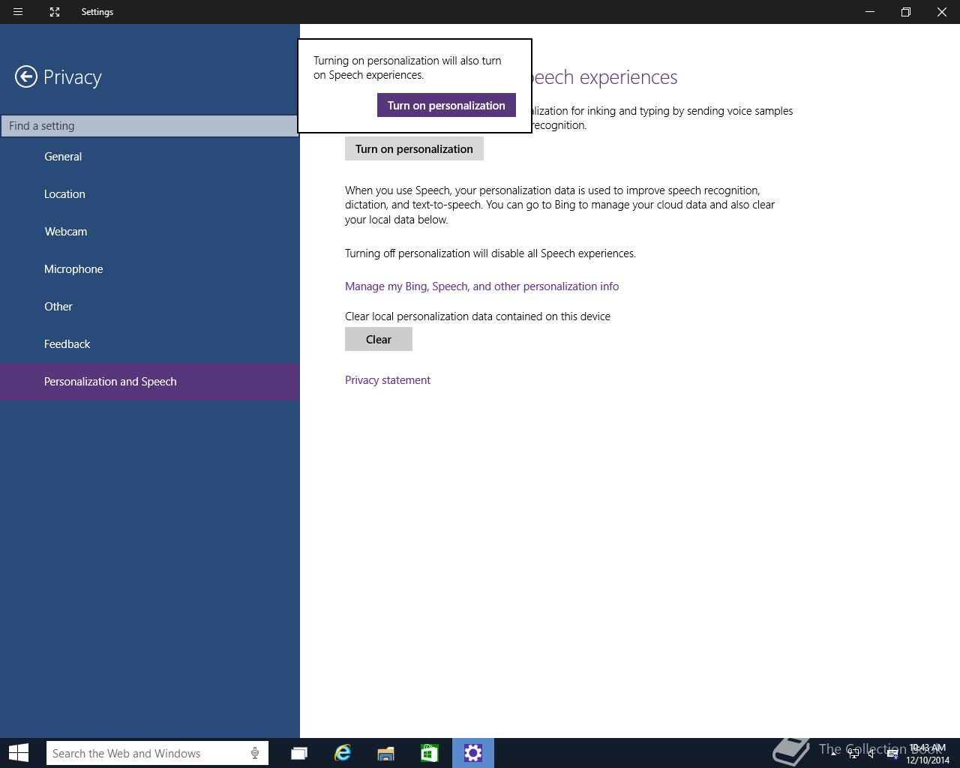
Task: Toggle full-screen expand icon in title bar
Action: tap(55, 12)
